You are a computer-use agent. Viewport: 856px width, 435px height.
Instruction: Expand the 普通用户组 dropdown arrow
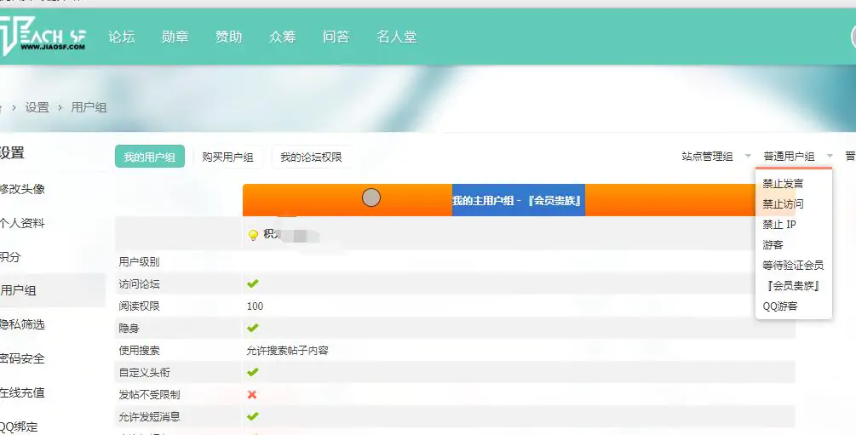point(830,157)
